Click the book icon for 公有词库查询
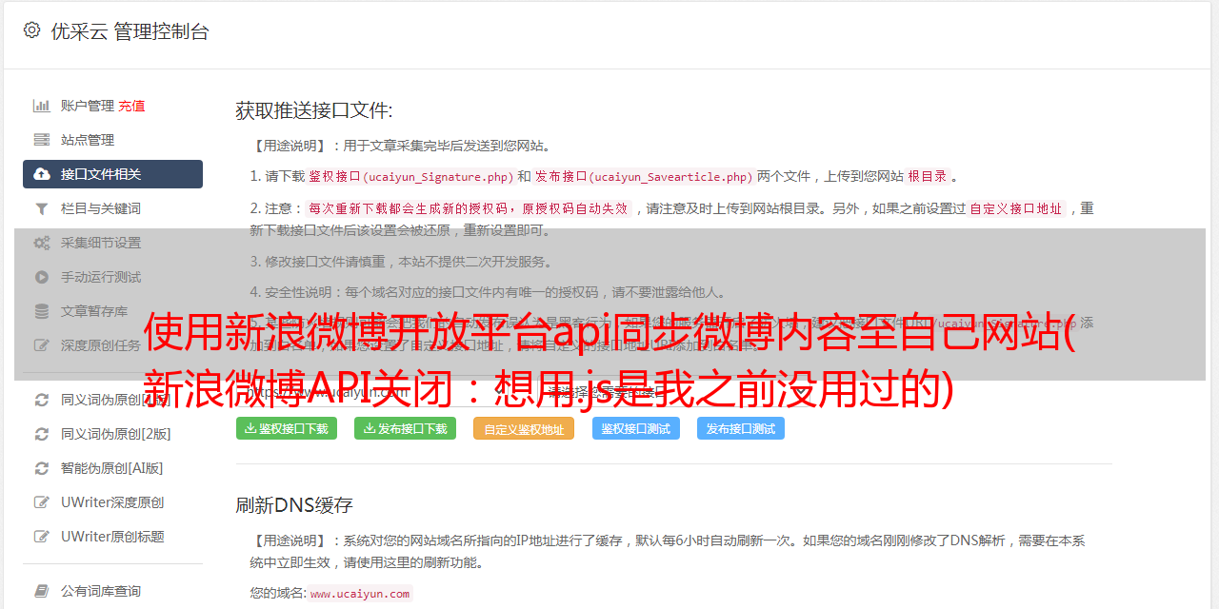The width and height of the screenshot is (1219, 609). tap(42, 591)
